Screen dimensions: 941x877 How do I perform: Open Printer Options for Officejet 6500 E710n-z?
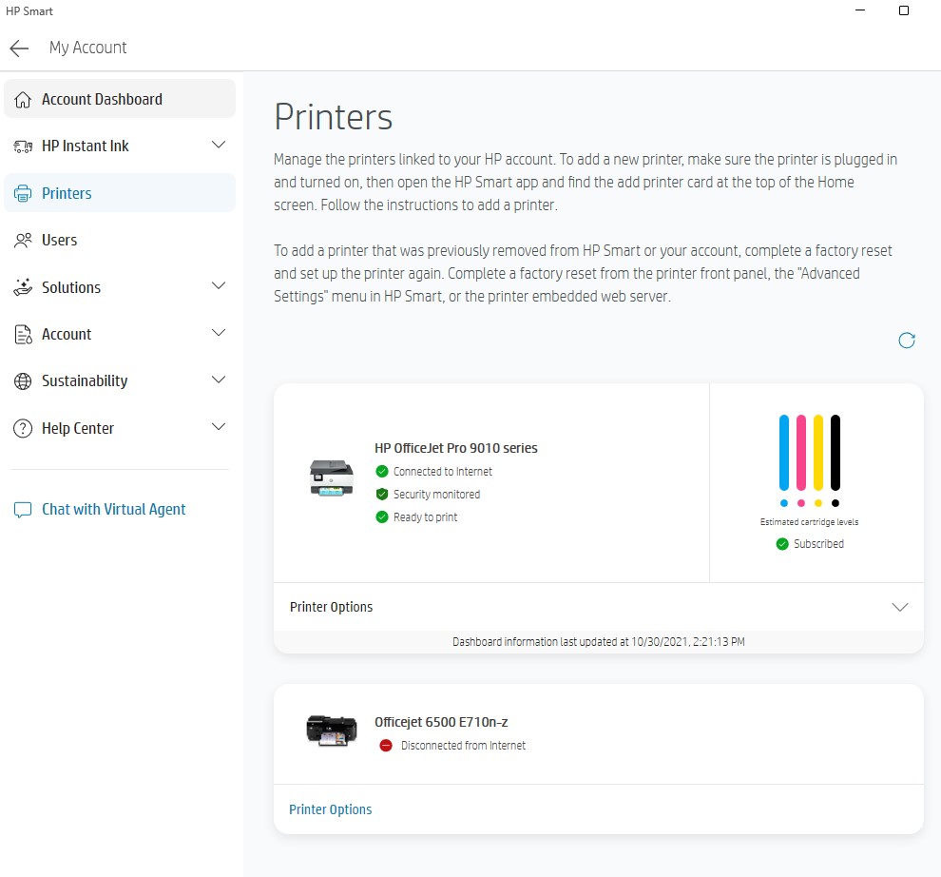point(330,809)
